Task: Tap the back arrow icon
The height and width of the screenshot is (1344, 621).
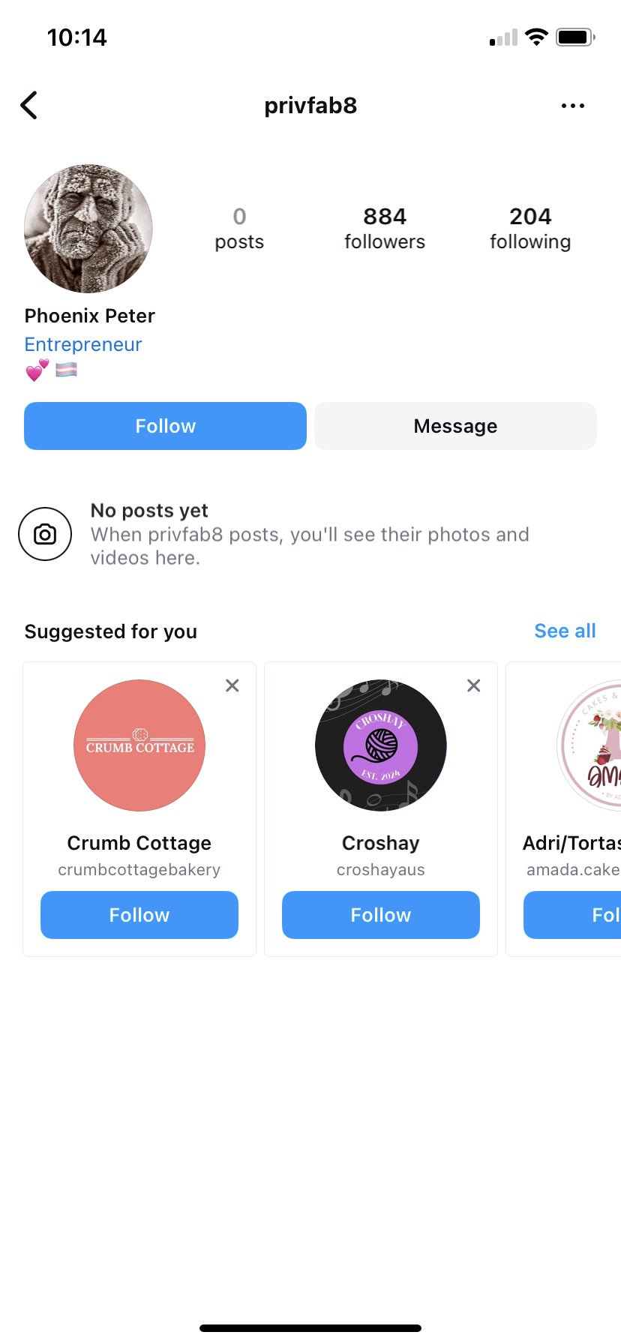Action: coord(29,106)
